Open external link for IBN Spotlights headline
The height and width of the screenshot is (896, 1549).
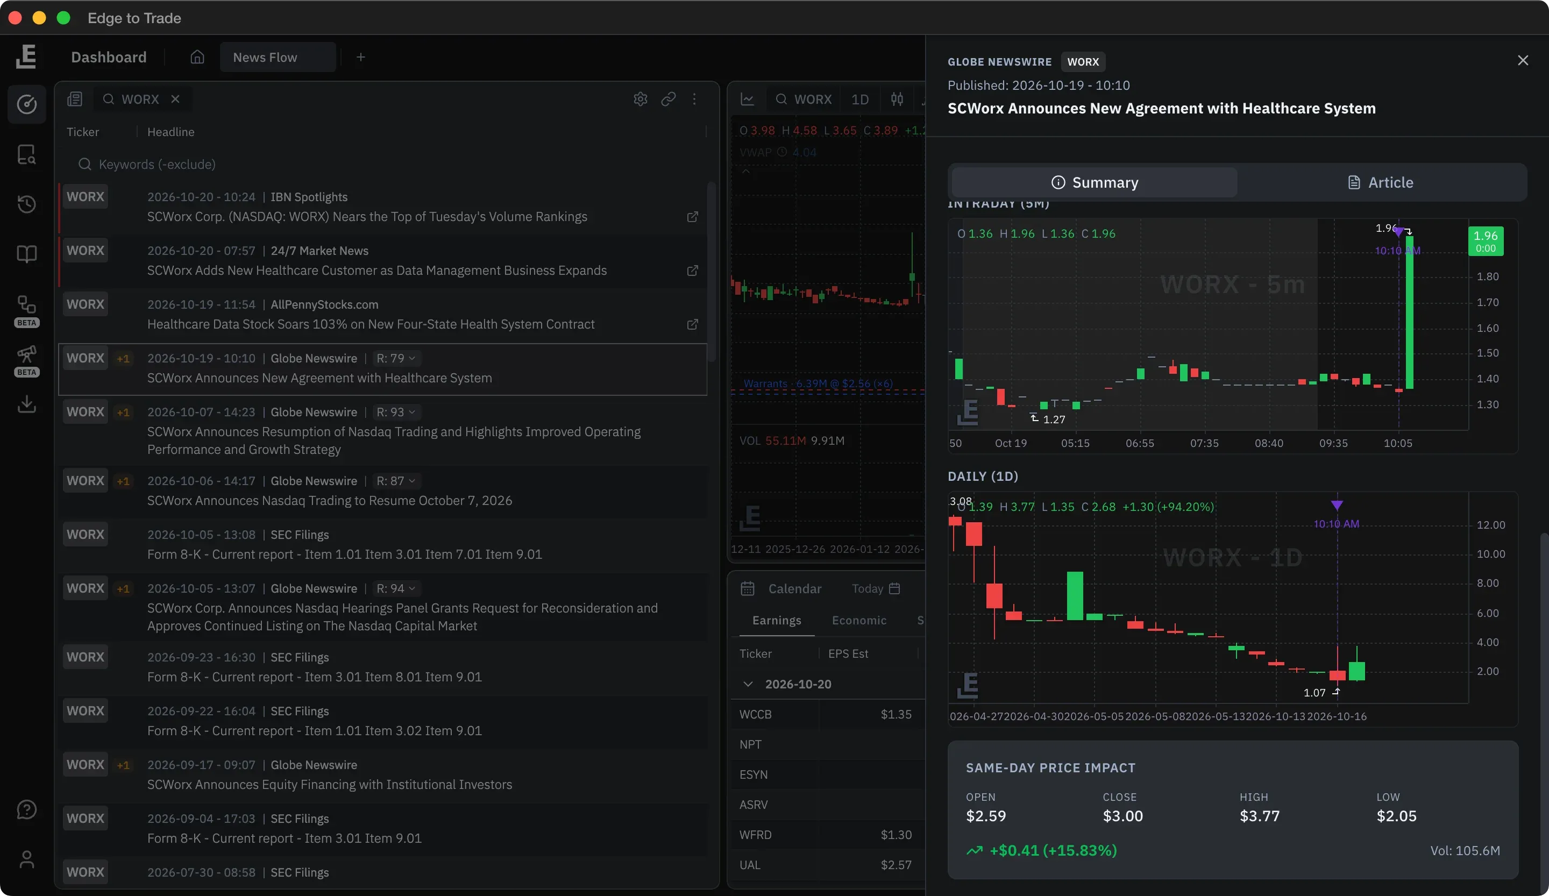692,217
